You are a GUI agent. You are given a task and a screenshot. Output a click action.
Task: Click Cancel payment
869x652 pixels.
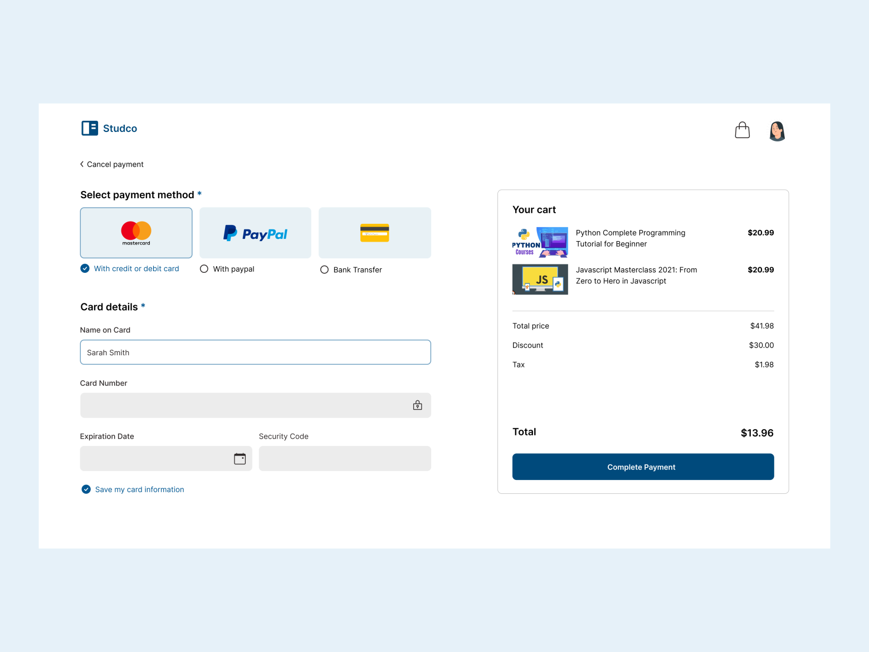[115, 164]
